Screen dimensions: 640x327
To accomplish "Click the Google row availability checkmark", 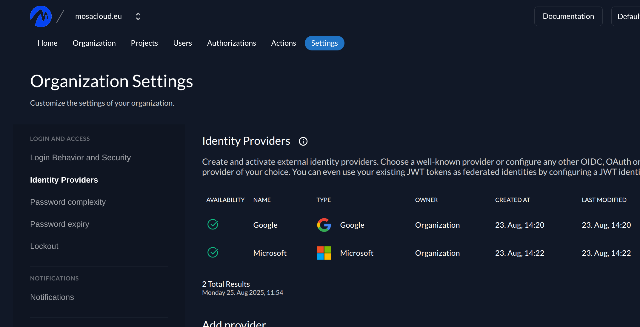I will coord(213,224).
